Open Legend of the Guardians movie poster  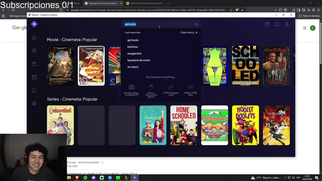pyautogui.click(x=60, y=66)
